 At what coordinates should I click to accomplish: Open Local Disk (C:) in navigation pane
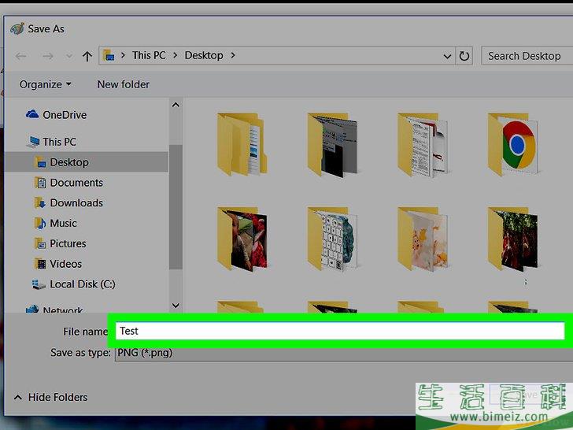pyautogui.click(x=83, y=284)
